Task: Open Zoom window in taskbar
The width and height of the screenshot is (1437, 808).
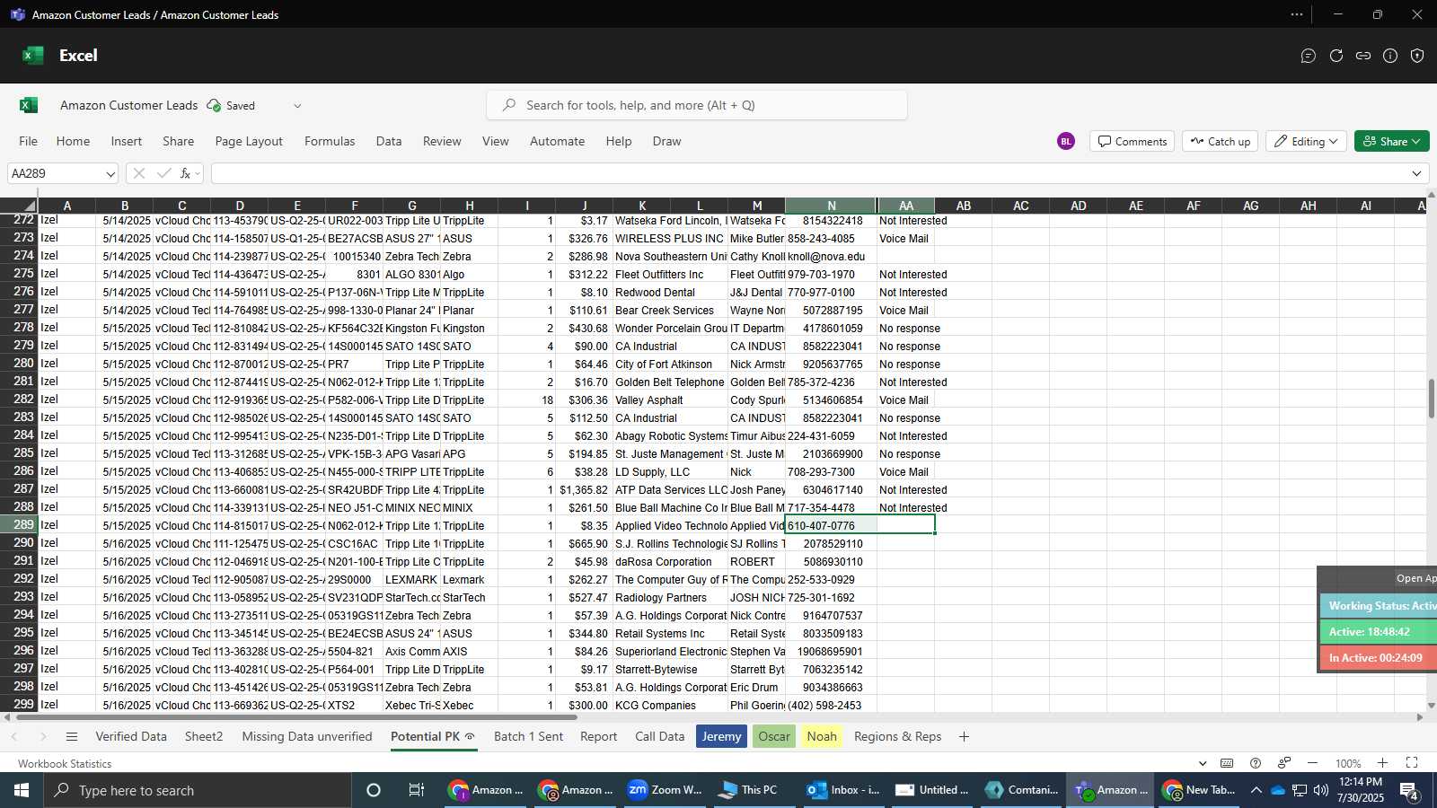Action: 665,790
